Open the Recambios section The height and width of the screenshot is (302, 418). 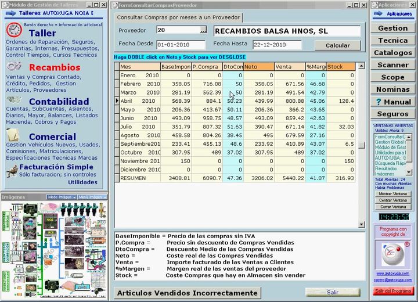(55, 67)
